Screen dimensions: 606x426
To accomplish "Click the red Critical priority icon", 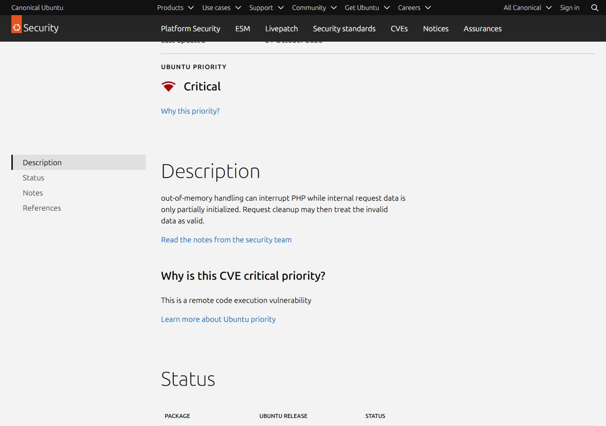I will tap(169, 87).
